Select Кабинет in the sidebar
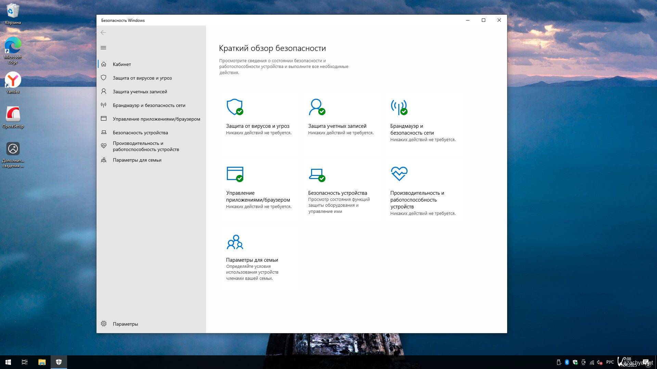Screen dimensions: 657x369 pos(122,64)
